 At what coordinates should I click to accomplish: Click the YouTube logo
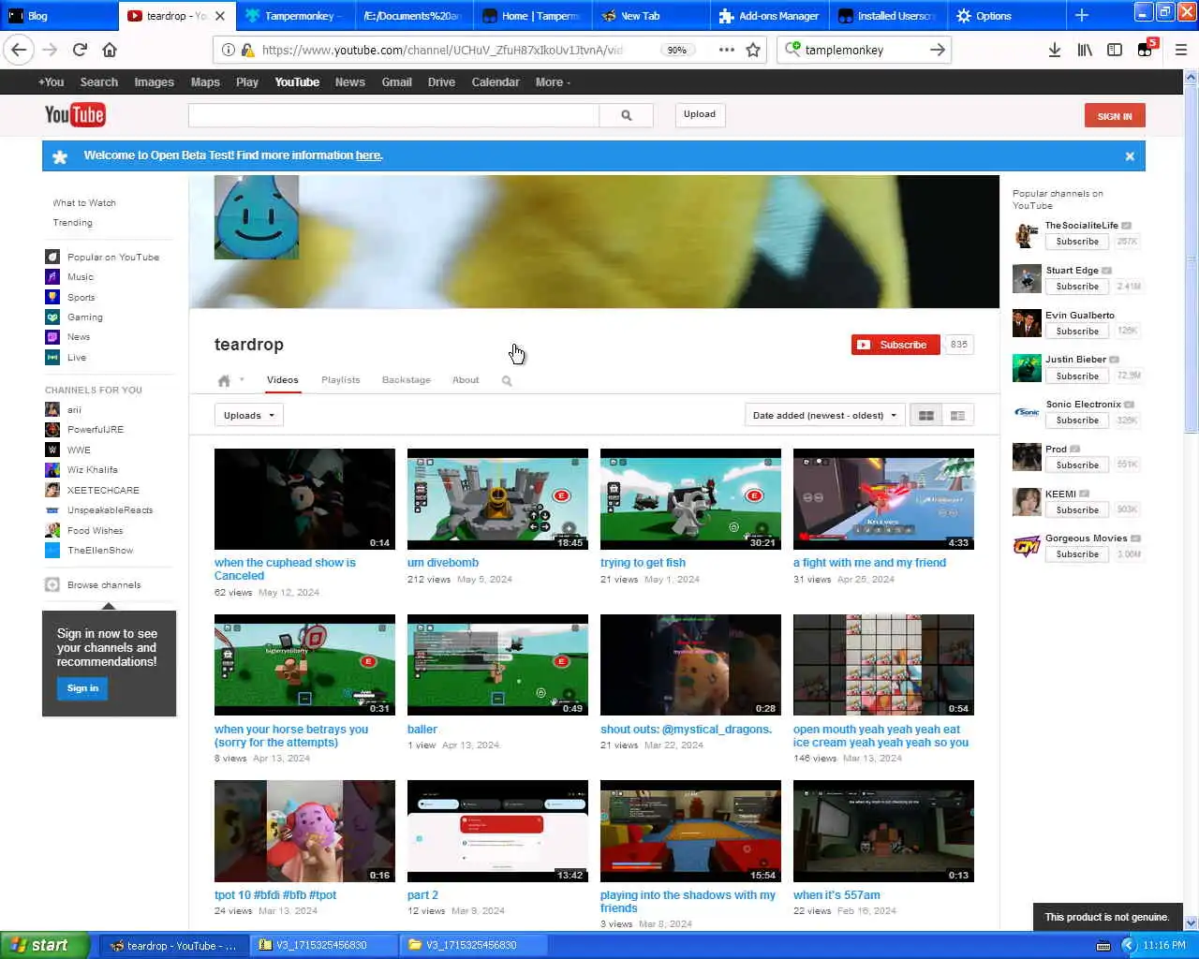(x=75, y=115)
